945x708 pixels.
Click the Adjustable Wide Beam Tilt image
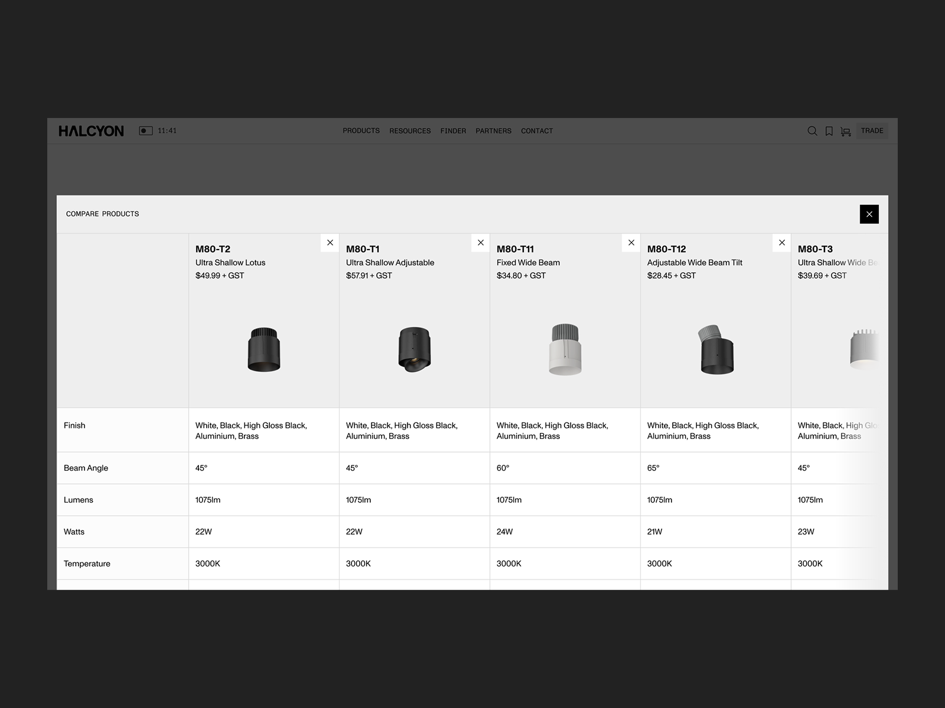[x=716, y=349]
